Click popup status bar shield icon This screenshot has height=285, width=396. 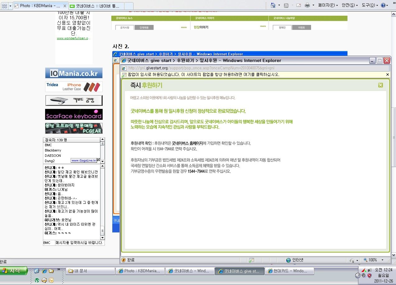pyautogui.click(x=123, y=260)
